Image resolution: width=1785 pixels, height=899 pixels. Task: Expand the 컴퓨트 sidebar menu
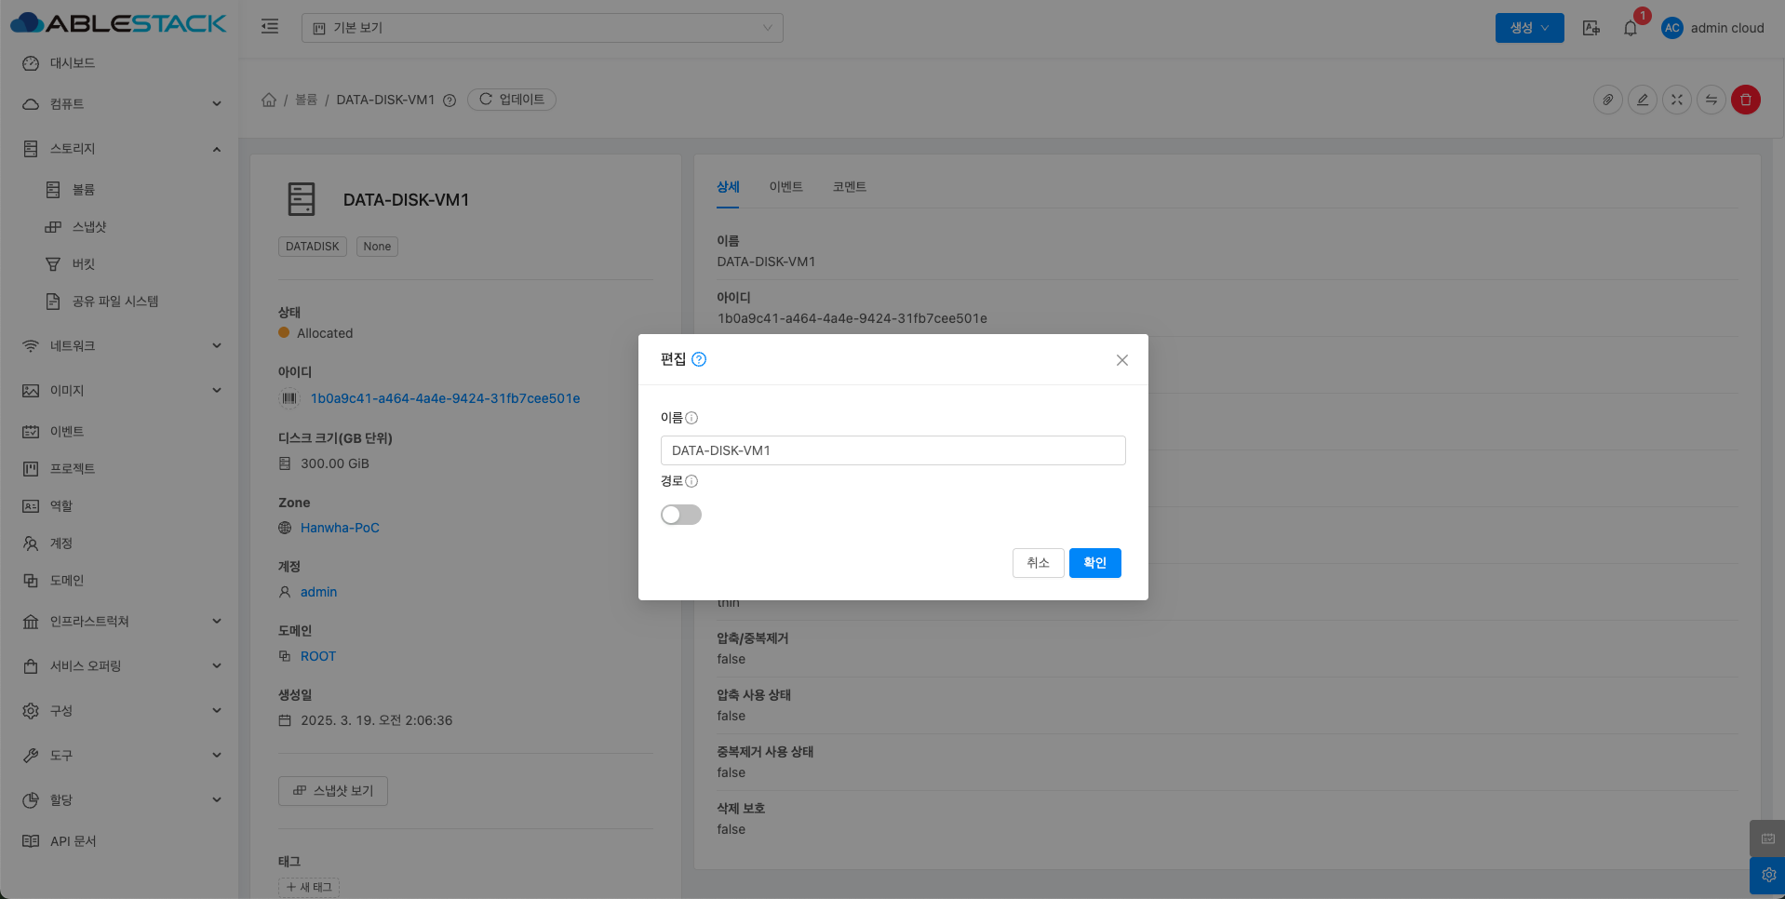click(119, 104)
